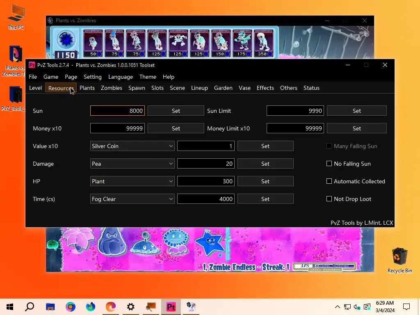Click the Sun input field showing 8000

(x=117, y=111)
